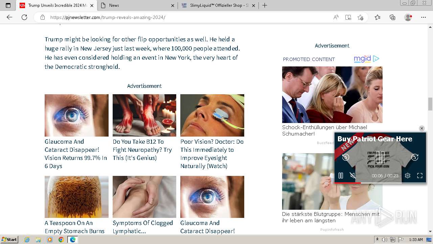
Task: Add this page to favorites
Action: coord(360,17)
